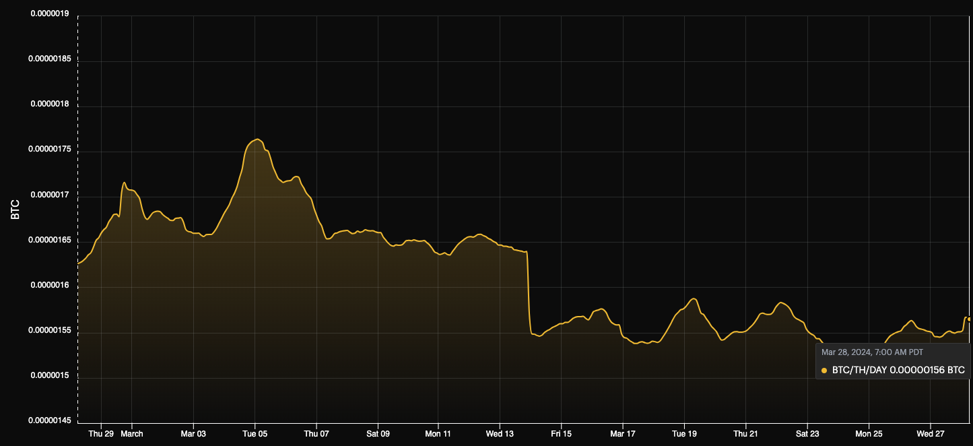Click the y-axis label 0.0000017
Screen dimensions: 973x446
(x=50, y=195)
